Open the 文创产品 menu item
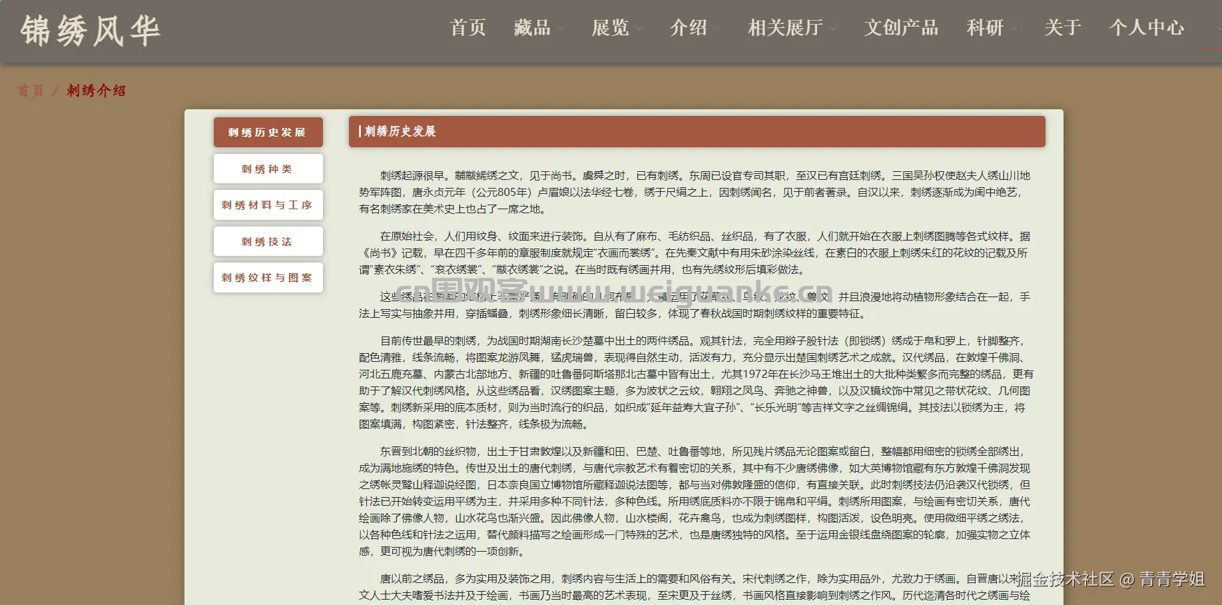 pyautogui.click(x=901, y=27)
